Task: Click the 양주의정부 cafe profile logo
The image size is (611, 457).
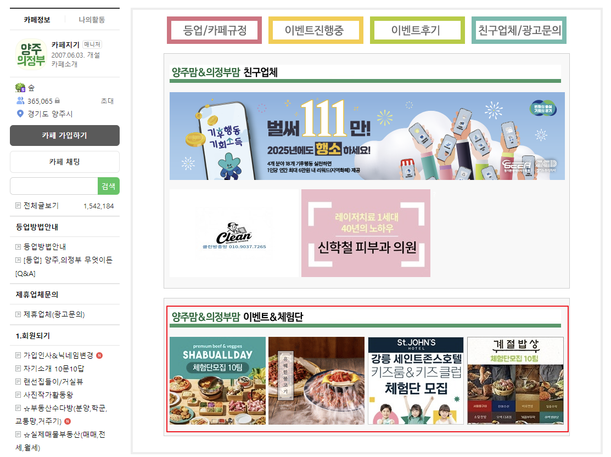Action: (x=31, y=54)
